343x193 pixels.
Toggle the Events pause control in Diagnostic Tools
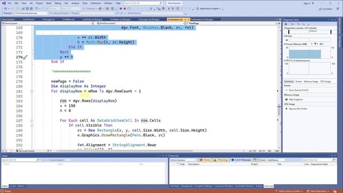(287, 40)
